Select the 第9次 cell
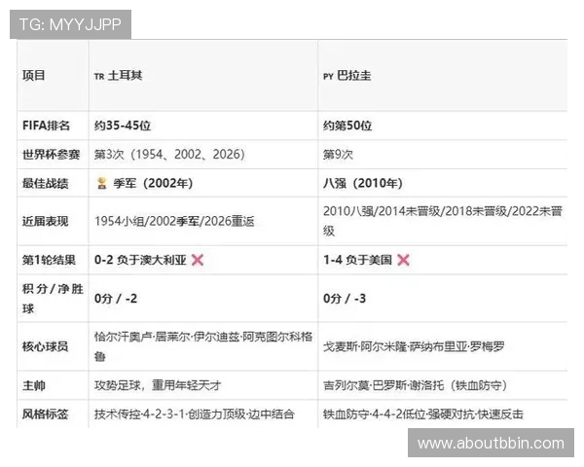584x467 pixels. pyautogui.click(x=443, y=154)
